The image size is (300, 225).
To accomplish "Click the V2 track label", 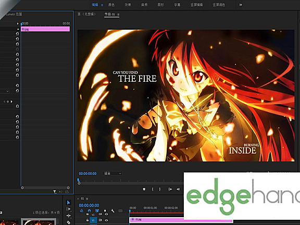I will (x=93, y=215).
